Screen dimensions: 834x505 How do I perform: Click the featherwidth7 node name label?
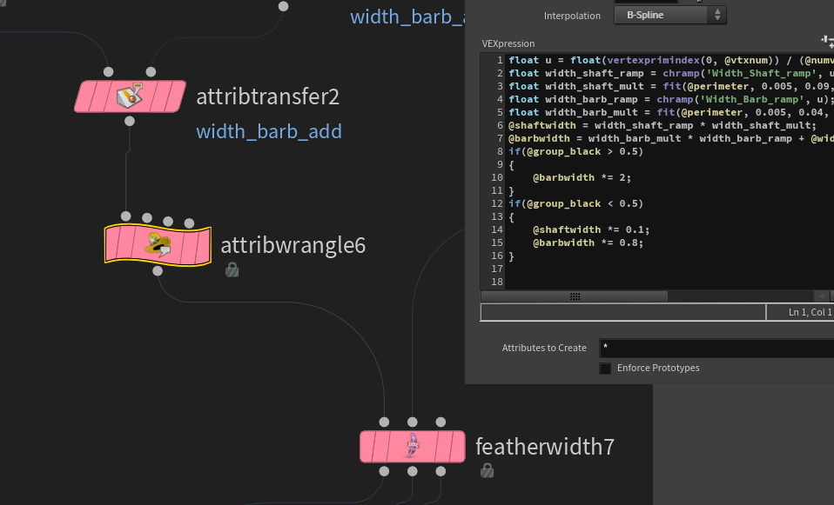(545, 447)
